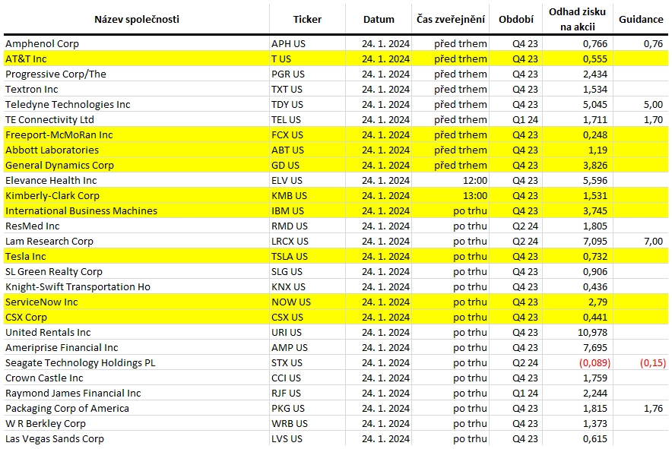672x449 pixels.
Task: Click the LRCX US ticker
Action: [x=290, y=241]
